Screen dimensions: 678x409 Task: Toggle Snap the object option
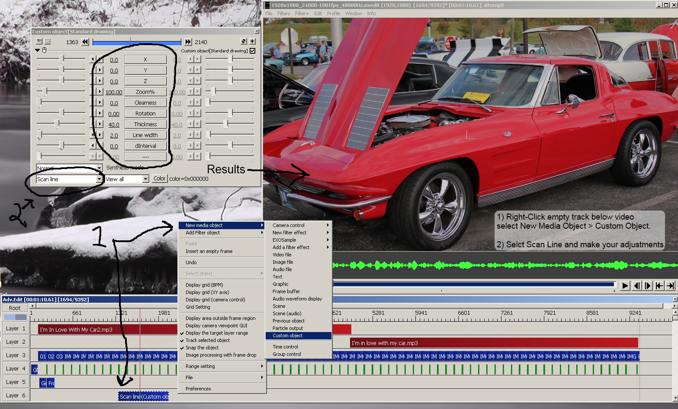point(202,348)
